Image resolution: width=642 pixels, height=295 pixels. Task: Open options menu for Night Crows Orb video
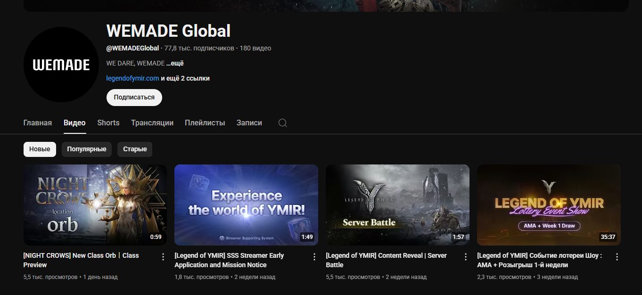pos(163,257)
